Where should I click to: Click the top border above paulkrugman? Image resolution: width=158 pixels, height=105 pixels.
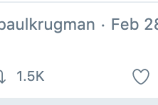79,2
